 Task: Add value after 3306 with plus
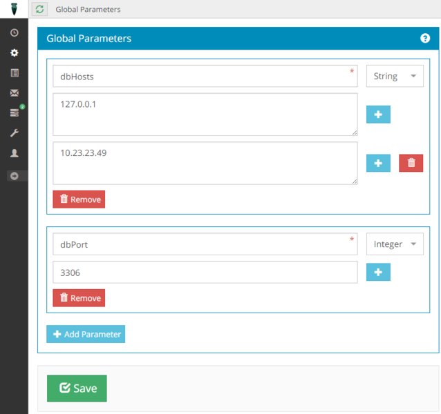tap(378, 272)
